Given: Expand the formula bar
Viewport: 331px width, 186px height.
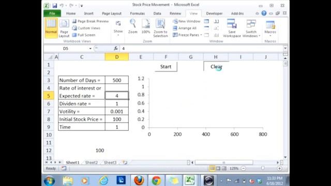Looking at the screenshot, I should click(x=285, y=48).
